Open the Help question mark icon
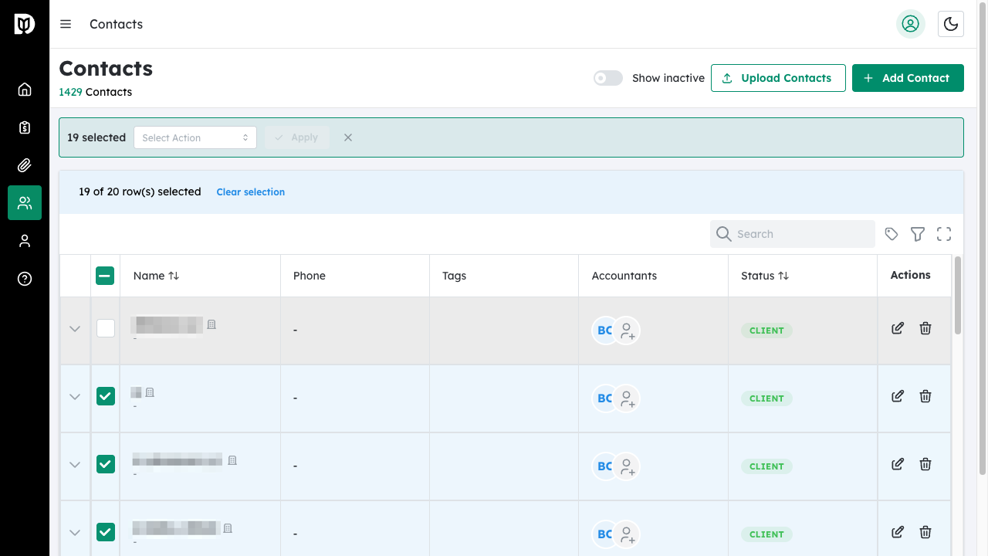Viewport: 988px width, 556px height. 24,279
